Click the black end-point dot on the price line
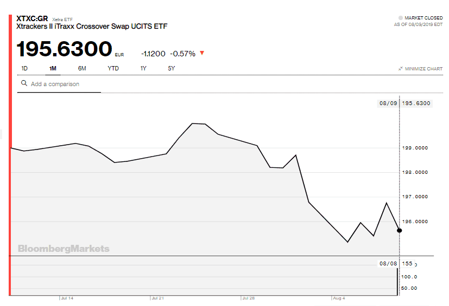The height and width of the screenshot is (306, 449). pyautogui.click(x=400, y=230)
